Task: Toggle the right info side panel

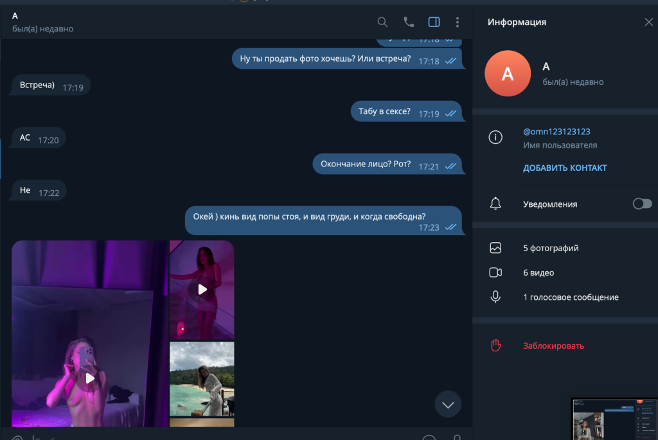Action: click(x=434, y=22)
